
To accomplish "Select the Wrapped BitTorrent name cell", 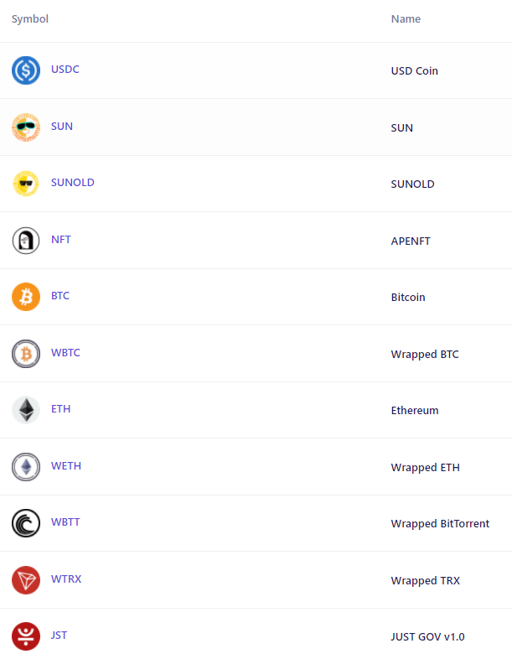I will point(440,524).
